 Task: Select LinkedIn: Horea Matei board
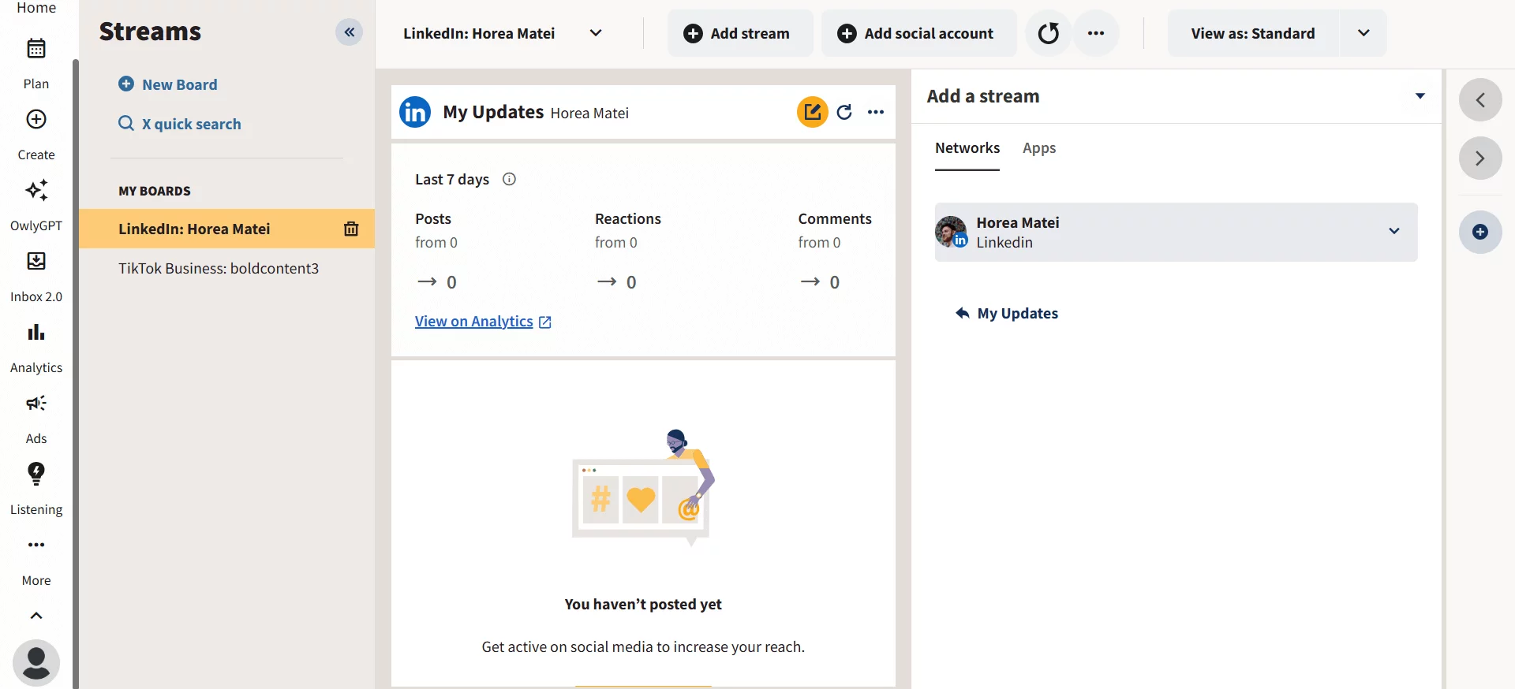point(194,229)
